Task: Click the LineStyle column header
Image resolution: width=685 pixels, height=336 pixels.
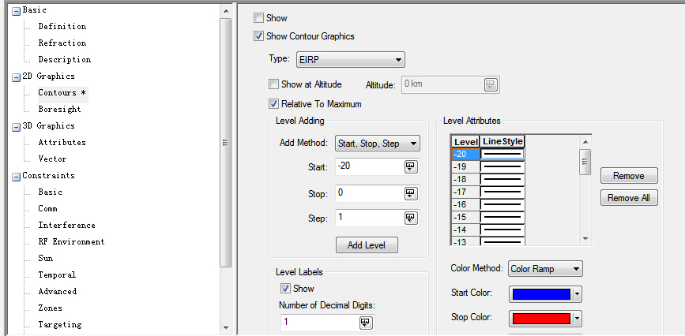Action: pos(502,141)
